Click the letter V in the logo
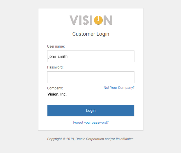The image size is (181, 153). point(74,20)
